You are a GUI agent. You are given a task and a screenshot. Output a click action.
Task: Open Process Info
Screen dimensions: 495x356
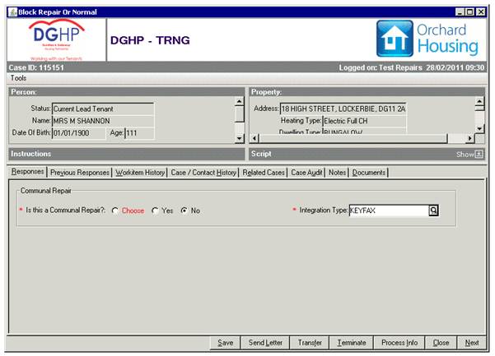pos(399,343)
